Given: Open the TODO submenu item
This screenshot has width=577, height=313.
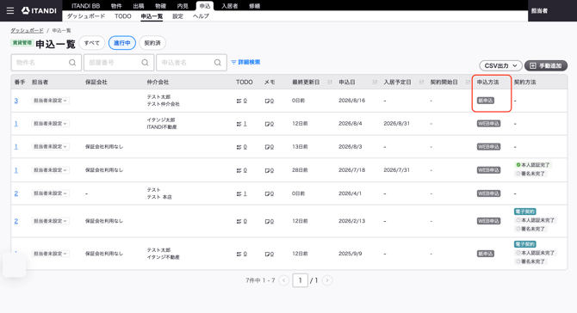Looking at the screenshot, I should coord(123,16).
